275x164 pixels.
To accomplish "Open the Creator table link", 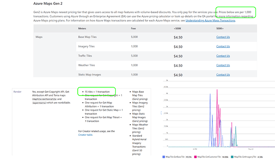I will pyautogui.click(x=85, y=135).
